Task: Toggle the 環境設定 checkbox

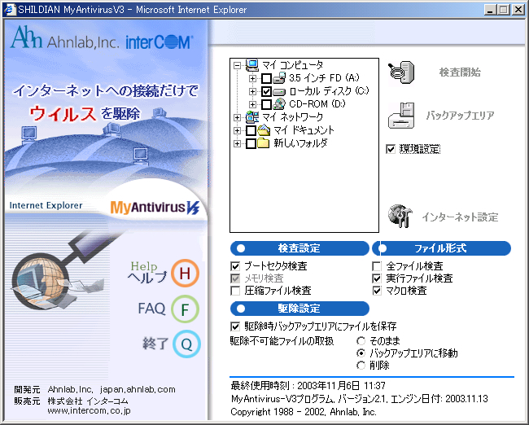Action: pyautogui.click(x=391, y=149)
